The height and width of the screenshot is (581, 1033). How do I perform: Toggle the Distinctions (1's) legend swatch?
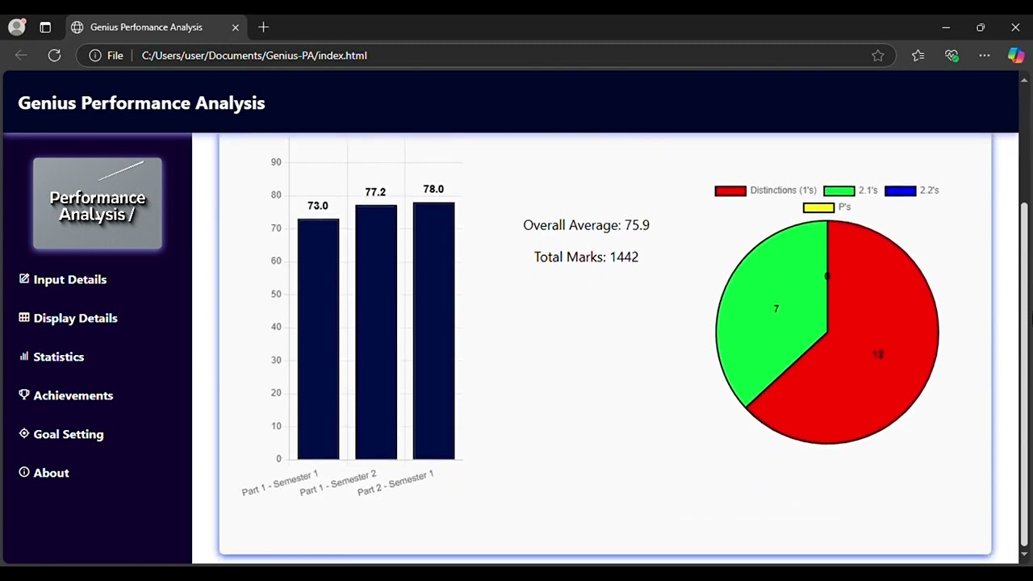(730, 190)
